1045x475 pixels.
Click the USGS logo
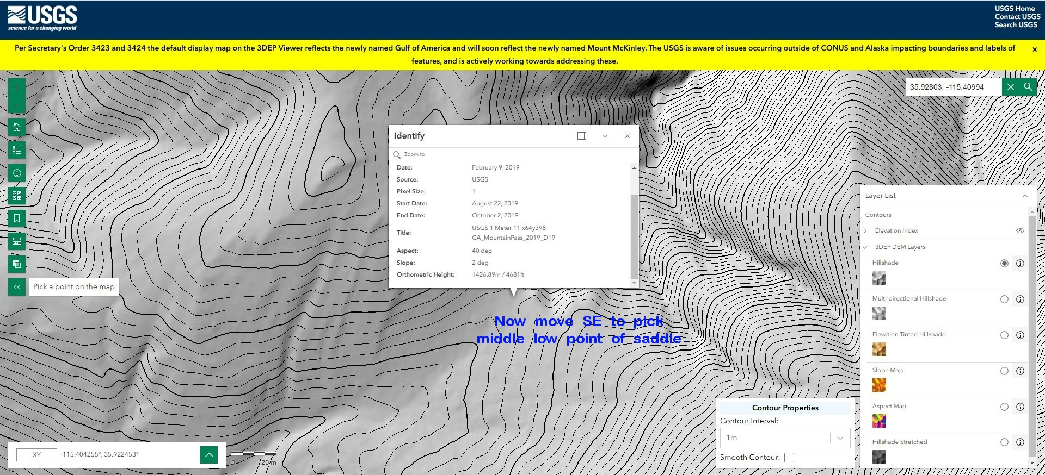[42, 18]
